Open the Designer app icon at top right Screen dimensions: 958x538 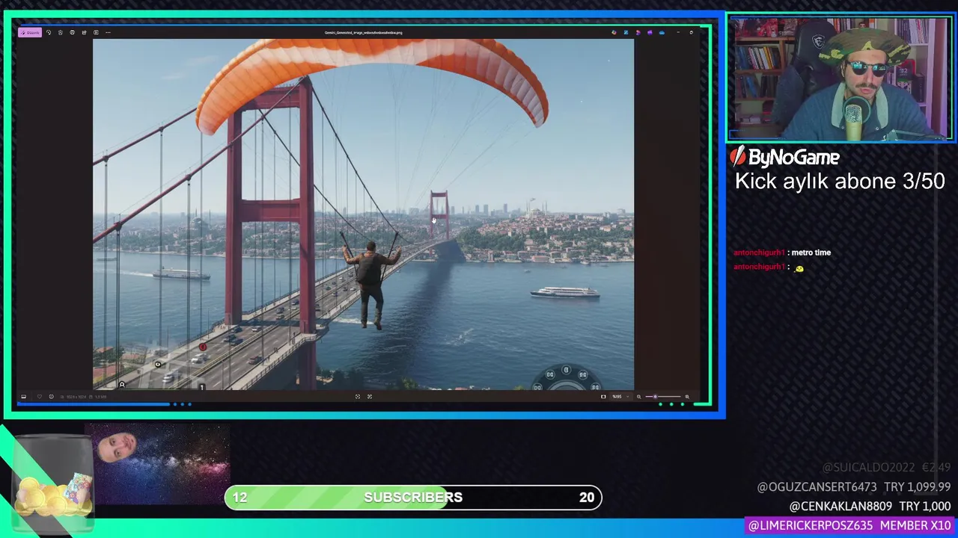click(614, 32)
